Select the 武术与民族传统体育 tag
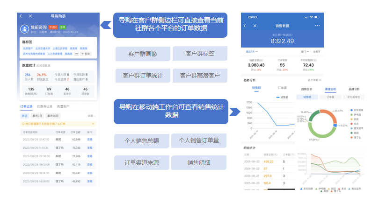Viewport: 379px width, 203px height. pos(34,54)
